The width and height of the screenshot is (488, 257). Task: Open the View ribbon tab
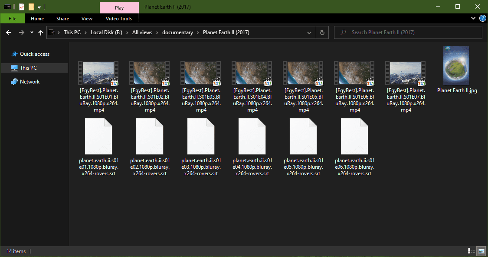pos(87,19)
